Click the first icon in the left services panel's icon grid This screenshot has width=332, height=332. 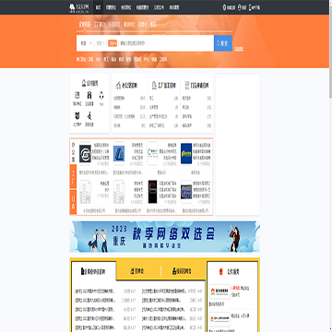77,96
